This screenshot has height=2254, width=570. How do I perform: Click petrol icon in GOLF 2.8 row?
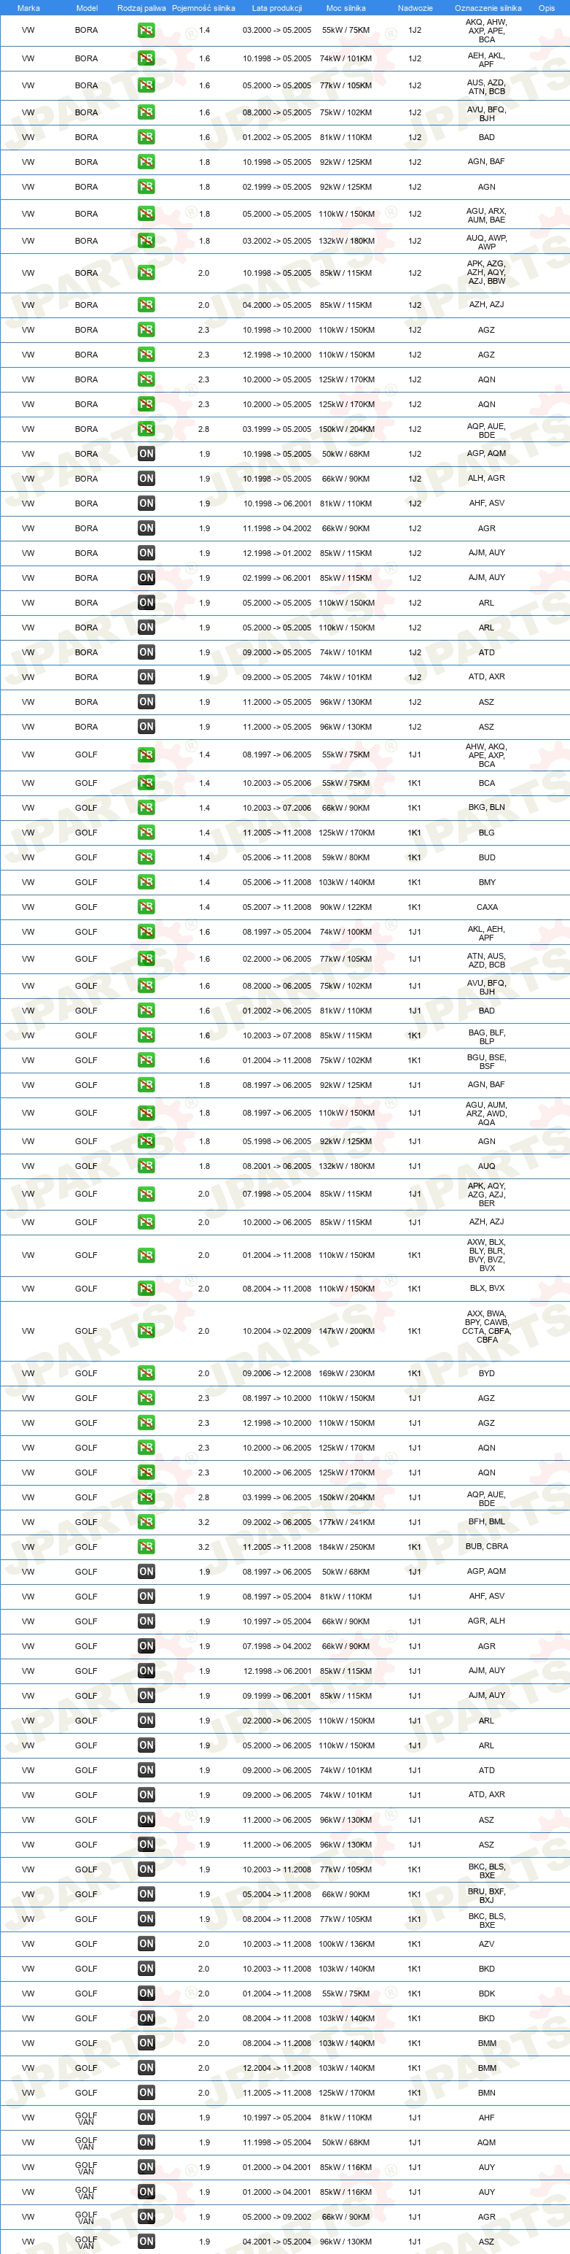(146, 1497)
